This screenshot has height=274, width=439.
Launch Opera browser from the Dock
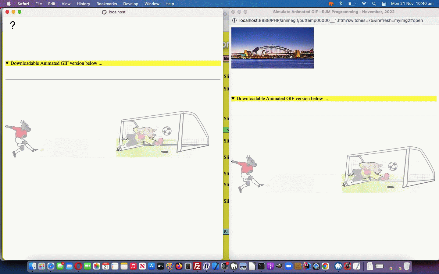click(x=78, y=266)
